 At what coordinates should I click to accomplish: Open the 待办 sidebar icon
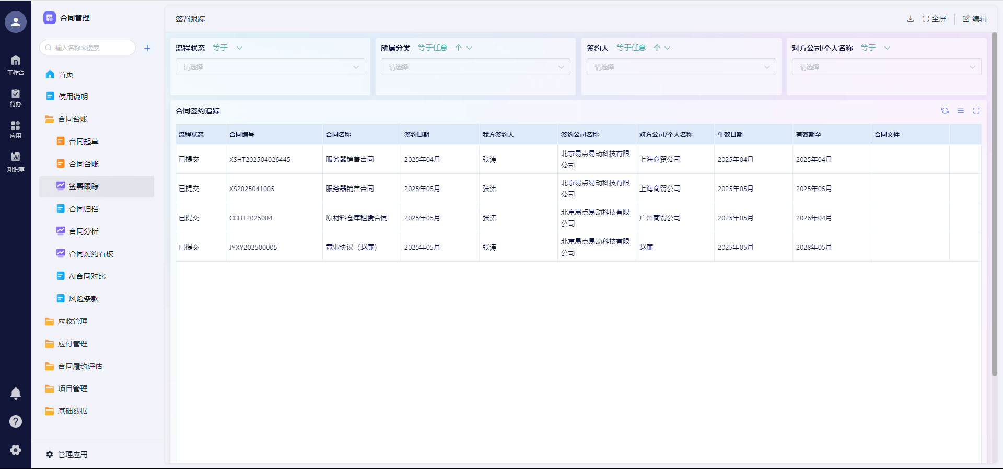[16, 97]
